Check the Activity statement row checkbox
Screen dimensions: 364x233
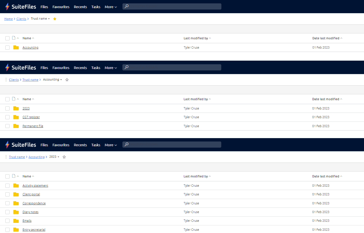pos(7,186)
